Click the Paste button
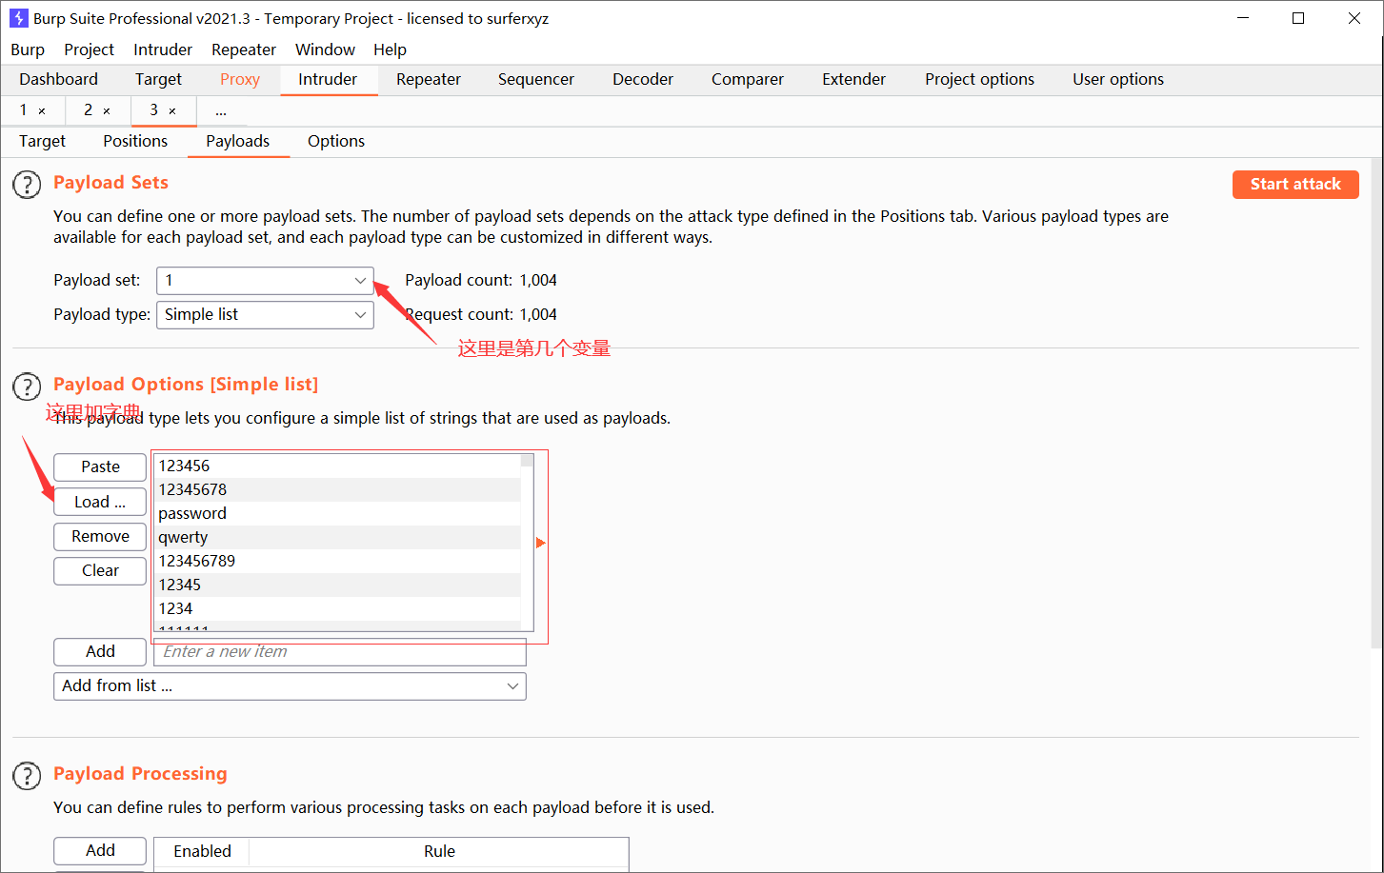Viewport: 1384px width, 873px height. (100, 466)
